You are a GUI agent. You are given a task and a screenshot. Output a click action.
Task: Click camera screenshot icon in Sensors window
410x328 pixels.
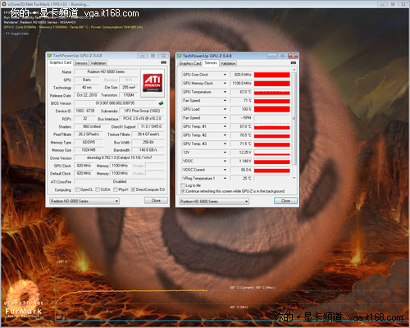tap(294, 63)
